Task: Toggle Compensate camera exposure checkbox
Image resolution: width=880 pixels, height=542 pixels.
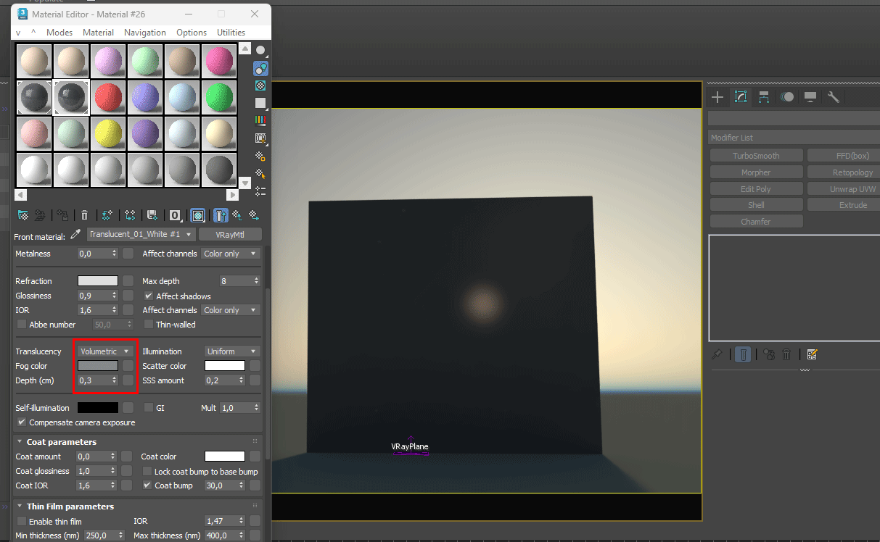Action: click(22, 422)
